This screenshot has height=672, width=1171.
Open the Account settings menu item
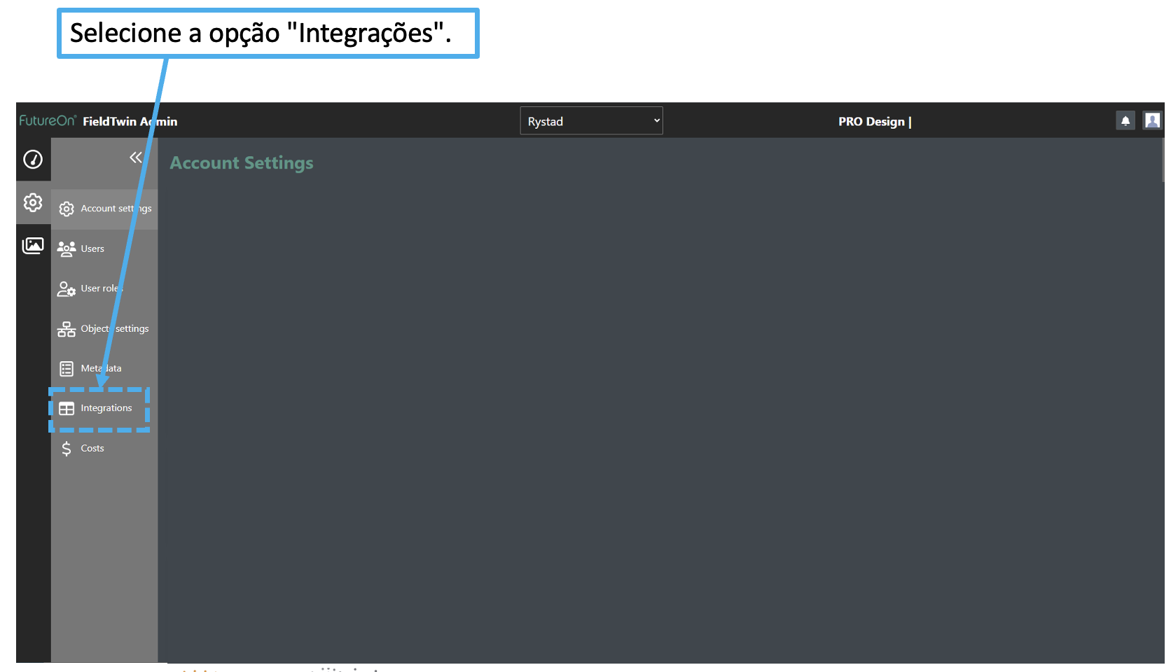click(104, 209)
